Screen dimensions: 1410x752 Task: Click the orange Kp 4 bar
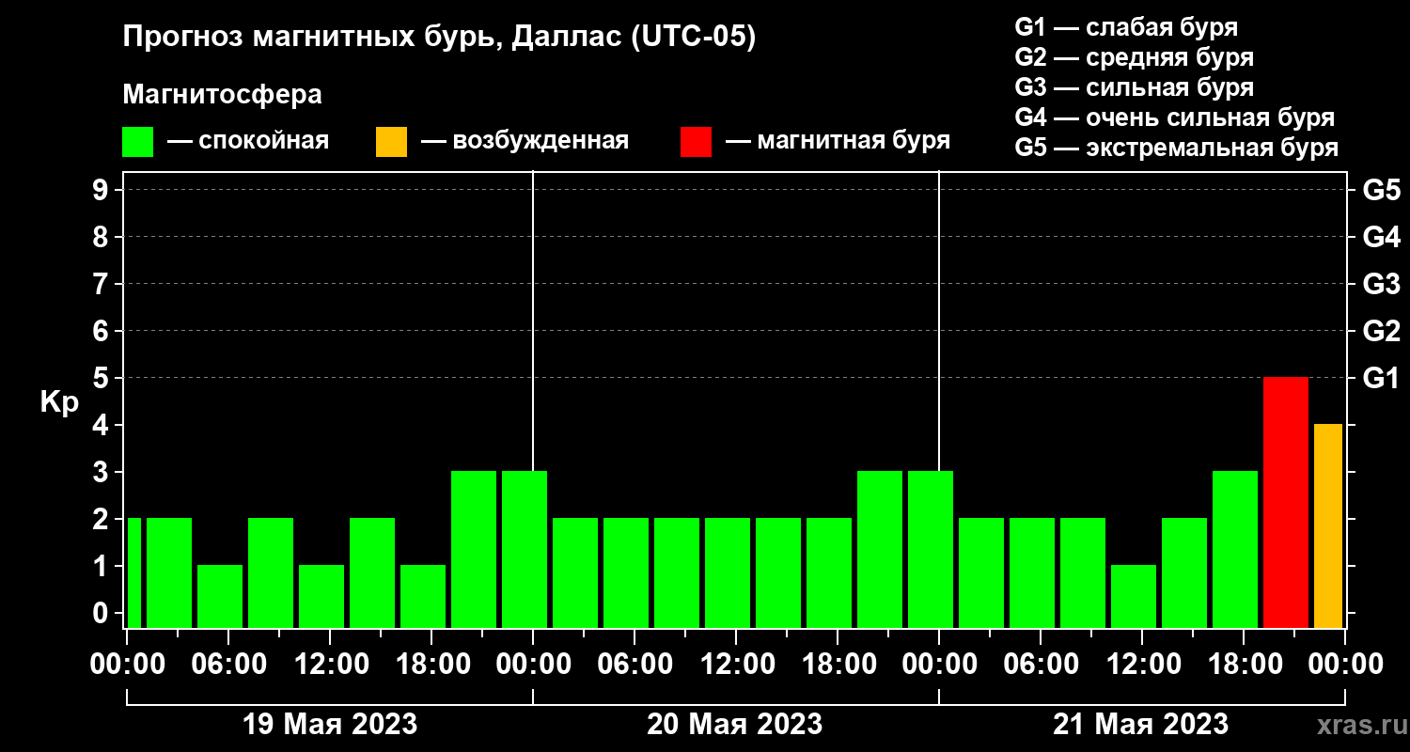click(x=1328, y=525)
